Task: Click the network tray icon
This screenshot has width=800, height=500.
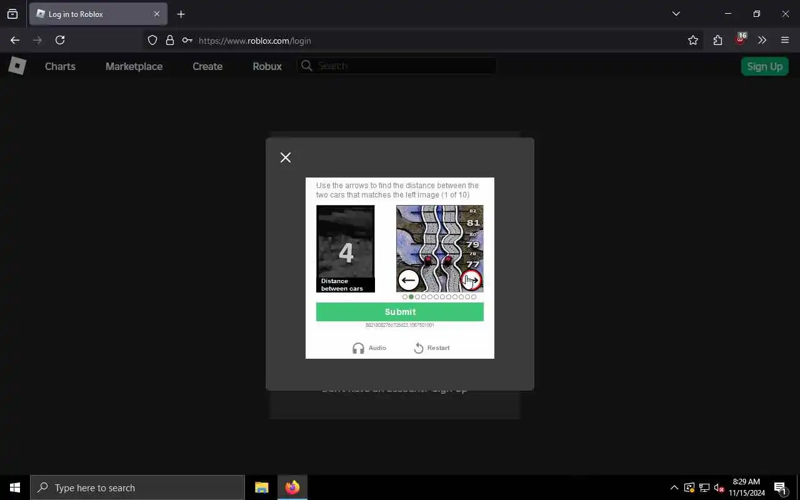Action: tap(704, 487)
